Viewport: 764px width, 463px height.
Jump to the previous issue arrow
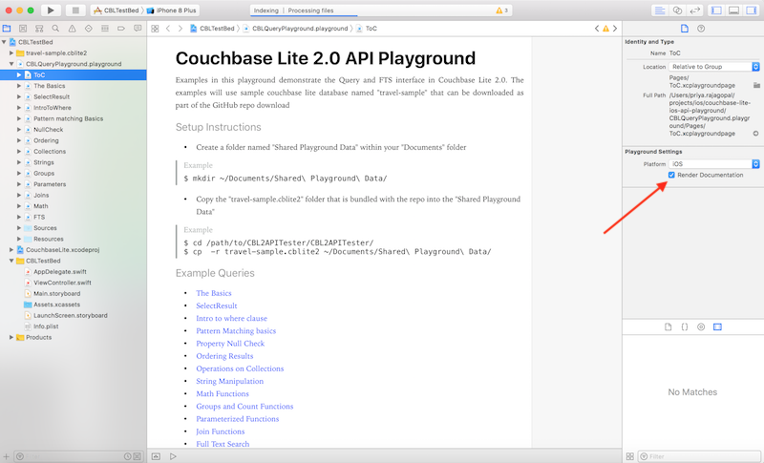tap(597, 29)
